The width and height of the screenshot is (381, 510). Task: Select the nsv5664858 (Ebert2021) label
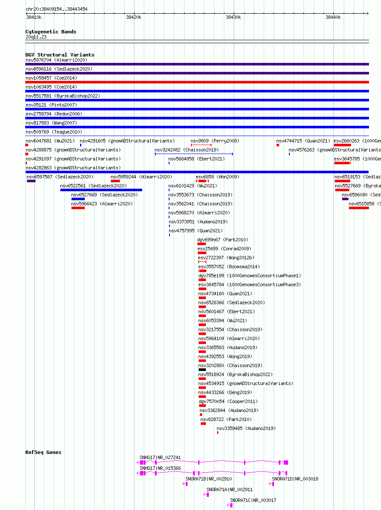click(x=196, y=159)
